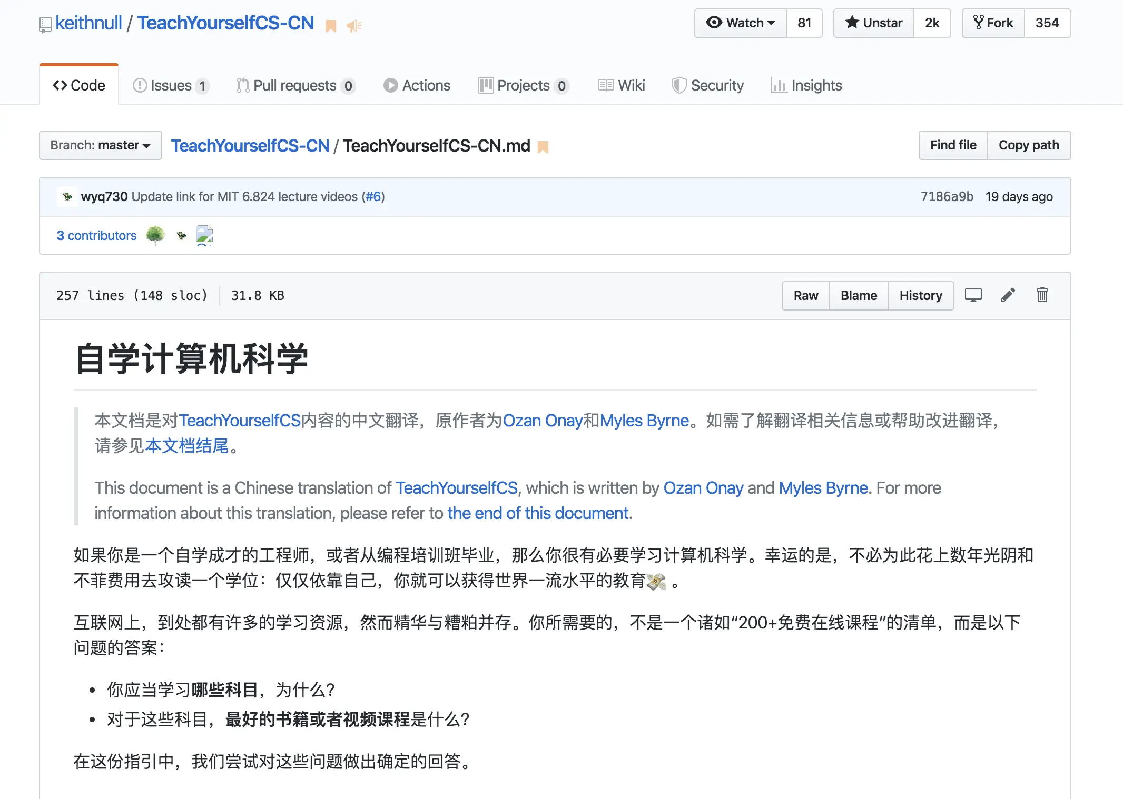Click the trash delete file icon
The width and height of the screenshot is (1123, 799).
coord(1042,295)
